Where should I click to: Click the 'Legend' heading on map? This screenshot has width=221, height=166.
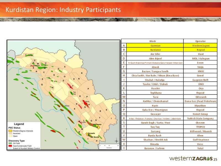[x=19, y=124]
